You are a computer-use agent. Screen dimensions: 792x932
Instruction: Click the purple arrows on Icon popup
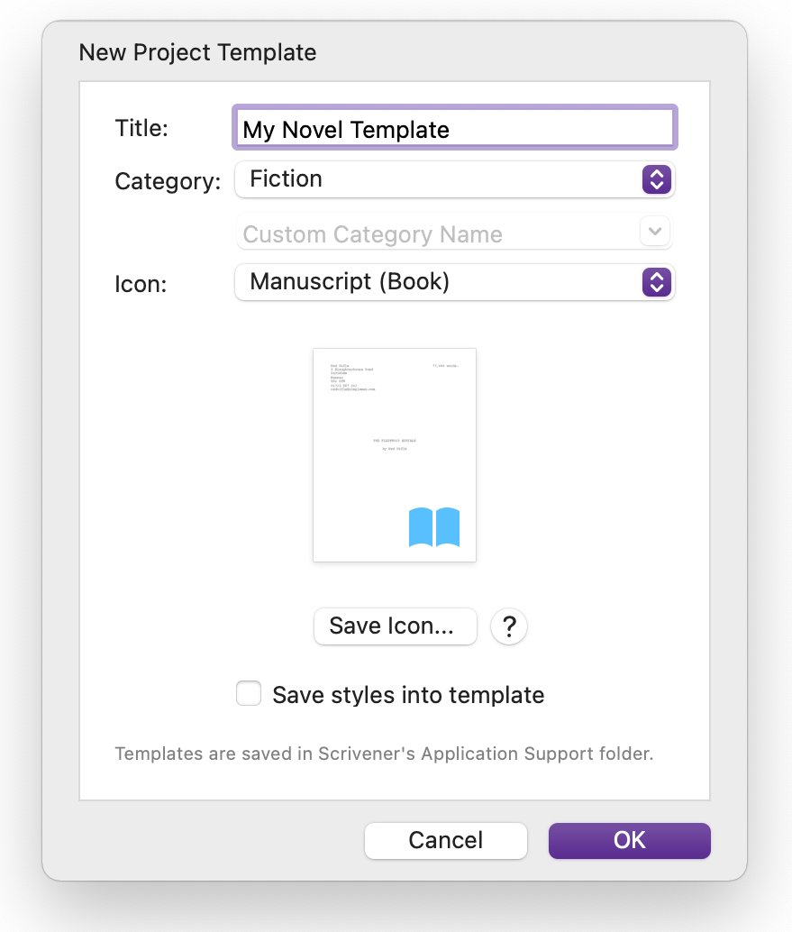(656, 282)
